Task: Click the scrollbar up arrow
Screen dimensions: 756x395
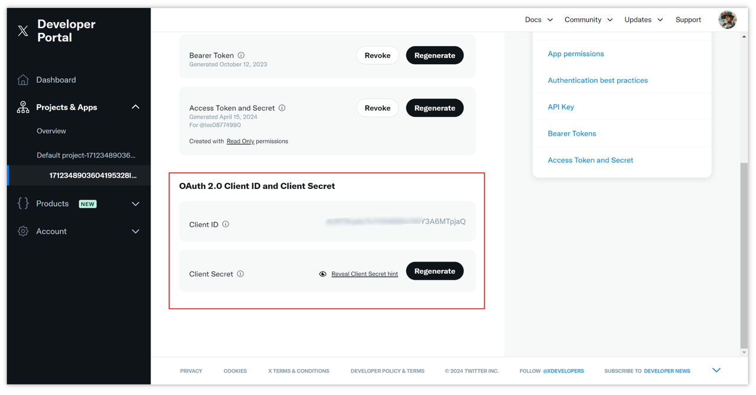Action: pos(744,37)
